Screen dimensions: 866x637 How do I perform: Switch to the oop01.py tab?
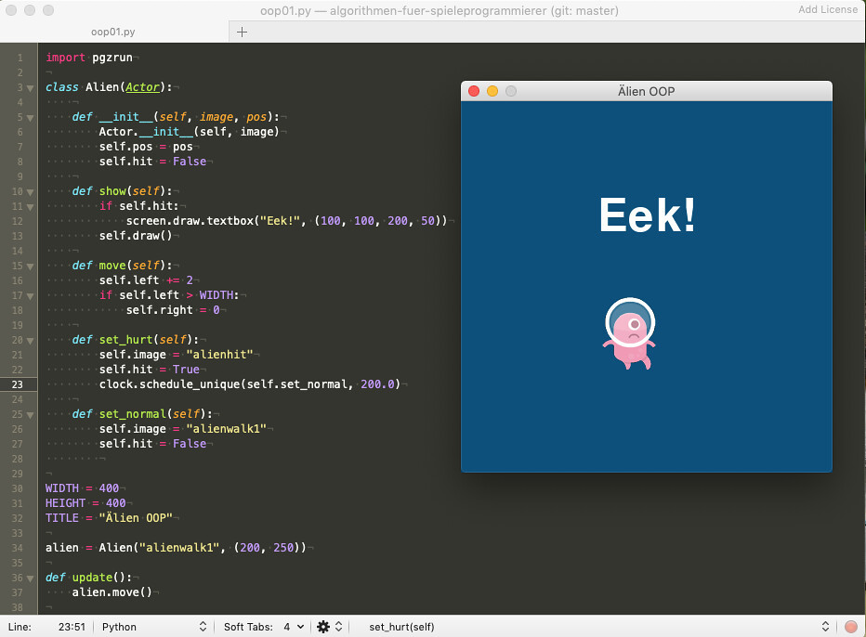113,32
